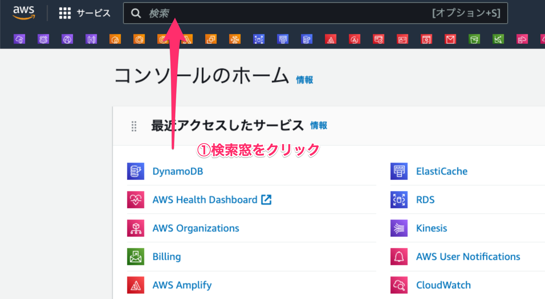Open the pink document-cloud favorite icon
This screenshot has width=545, height=299.
click(x=522, y=39)
